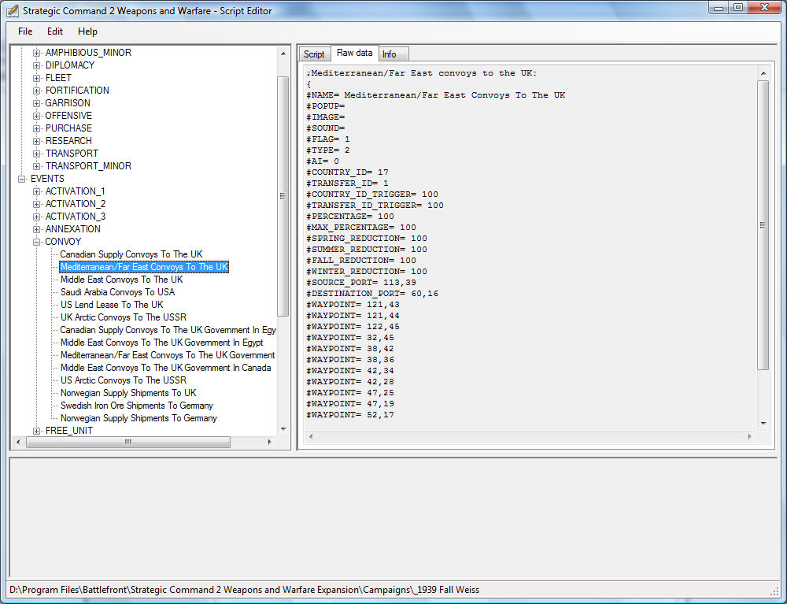This screenshot has width=787, height=604.
Task: Click the #DESTINATION_PORT= 60,16 line
Action: coord(372,293)
